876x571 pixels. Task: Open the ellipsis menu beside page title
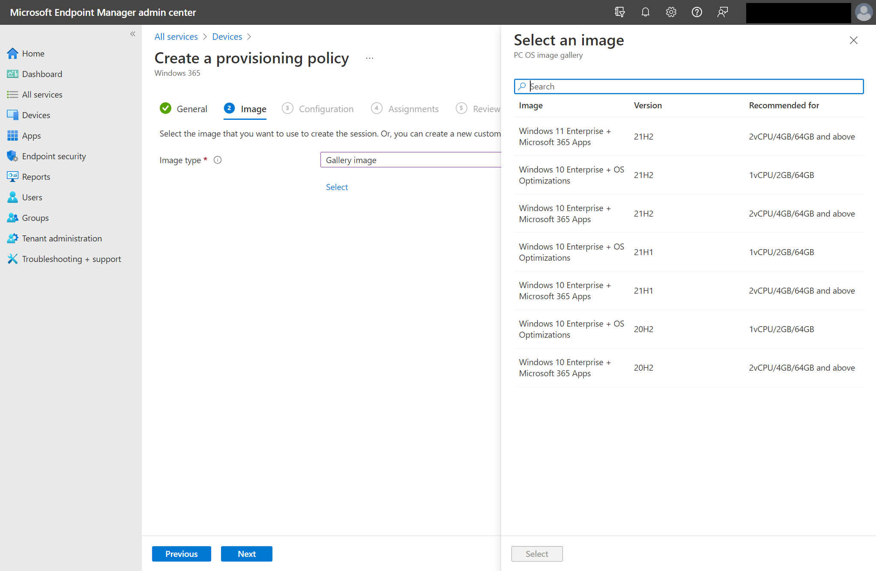tap(370, 58)
